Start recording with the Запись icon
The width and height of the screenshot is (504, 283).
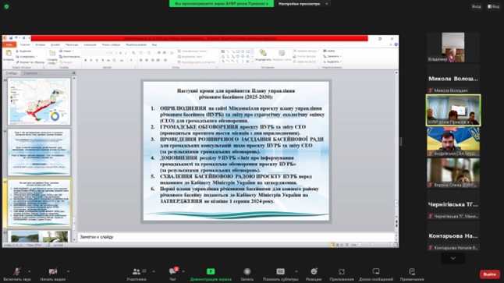pos(247,272)
